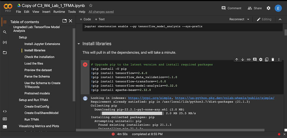The width and height of the screenshot is (287, 138).
Task: Open the Terminal icon in sidebar
Action: pyautogui.click(x=5, y=127)
